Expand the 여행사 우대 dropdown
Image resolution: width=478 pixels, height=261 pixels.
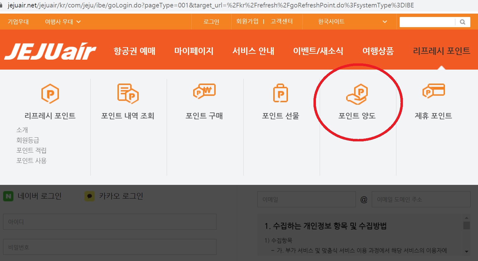pos(63,22)
